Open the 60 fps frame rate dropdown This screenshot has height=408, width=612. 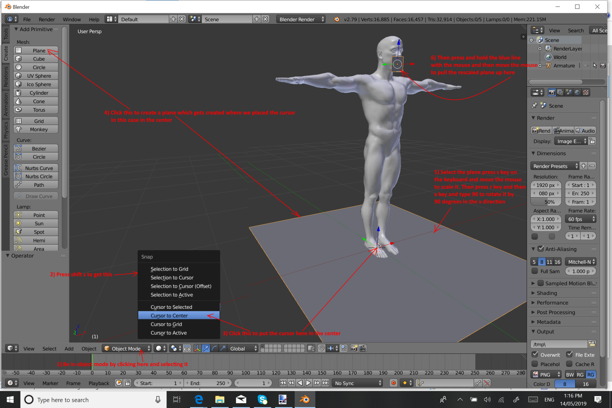coord(581,219)
